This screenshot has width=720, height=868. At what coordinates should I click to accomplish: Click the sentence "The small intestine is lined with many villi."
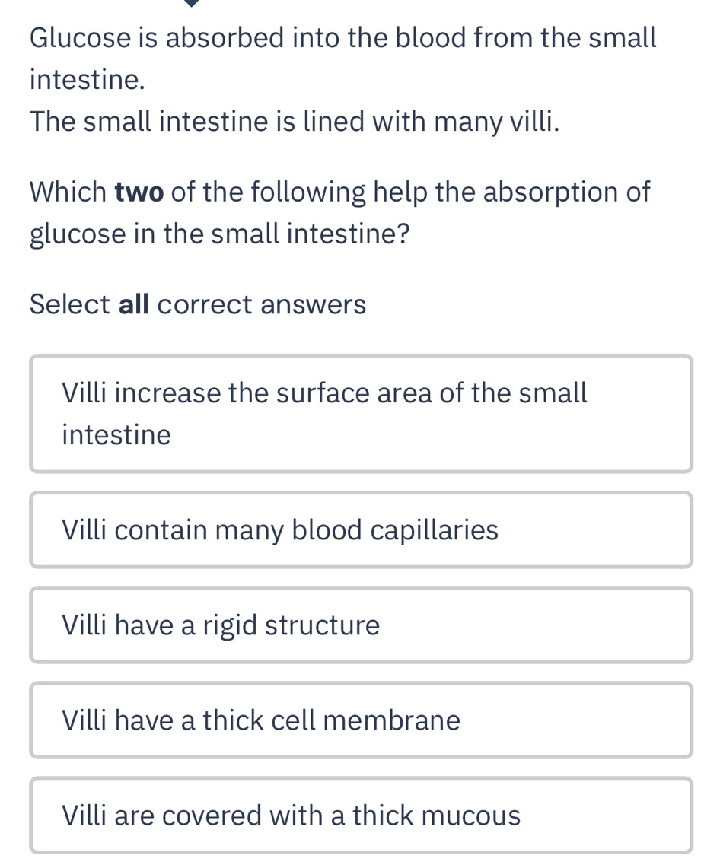pyautogui.click(x=295, y=122)
